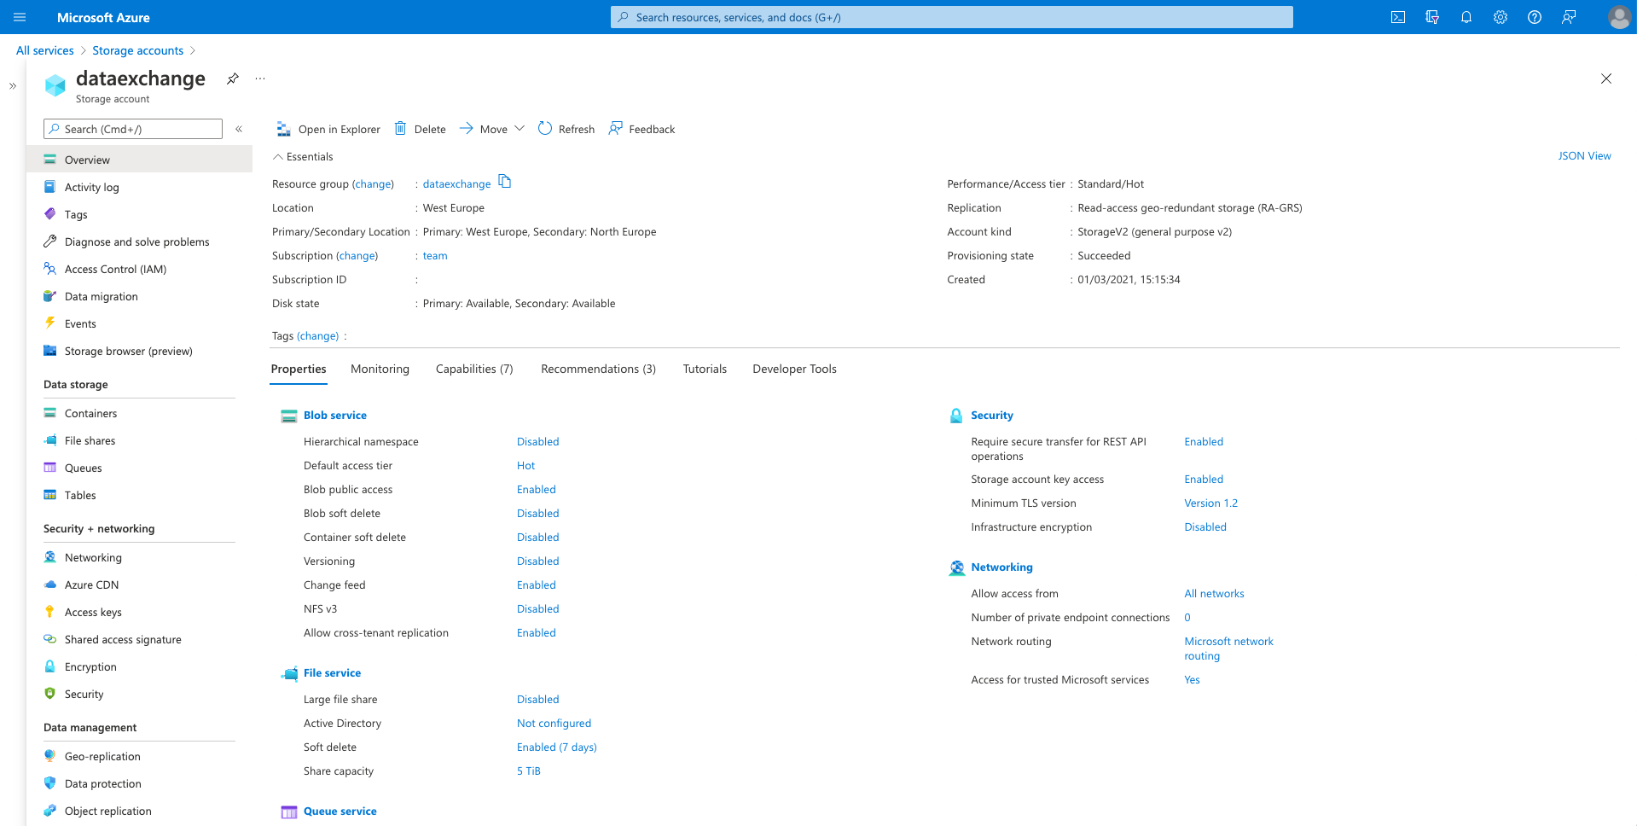Switch to the Monitoring tab
Image resolution: width=1637 pixels, height=826 pixels.
click(x=380, y=369)
